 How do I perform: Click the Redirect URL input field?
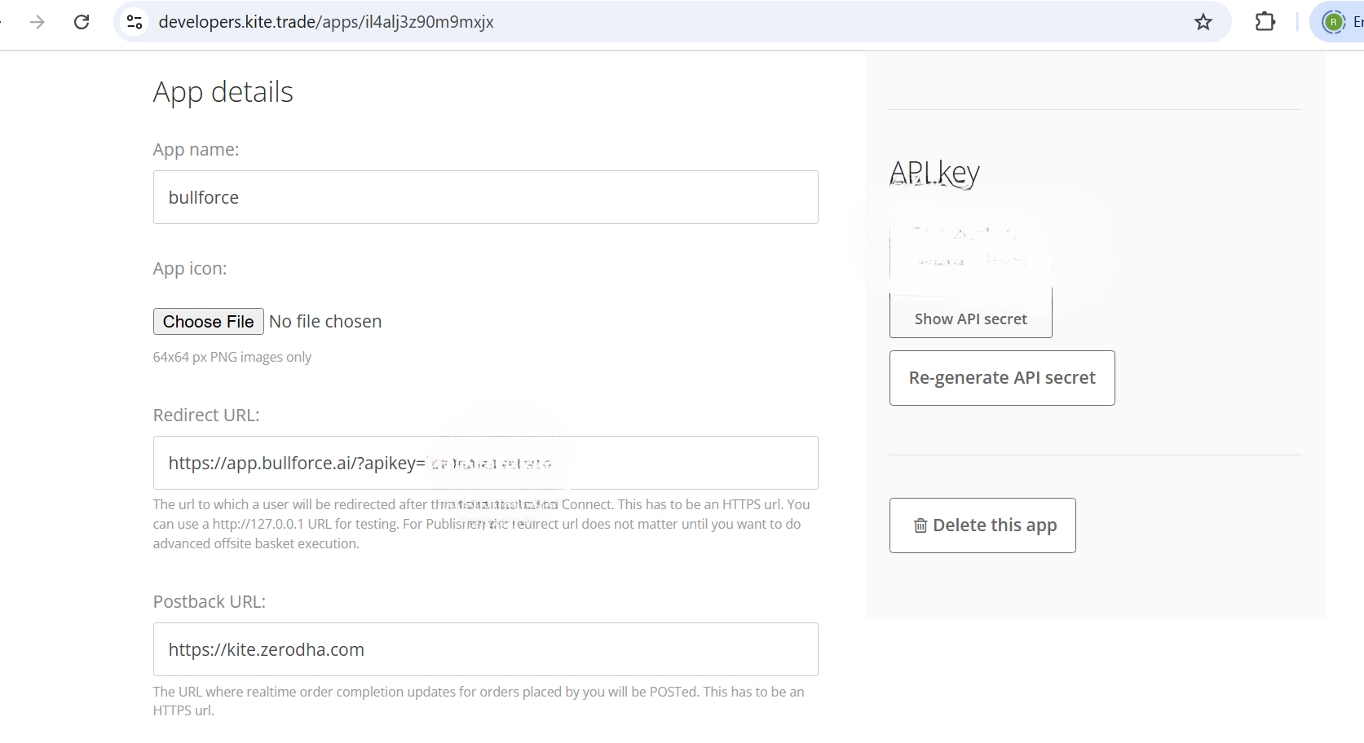click(x=485, y=463)
